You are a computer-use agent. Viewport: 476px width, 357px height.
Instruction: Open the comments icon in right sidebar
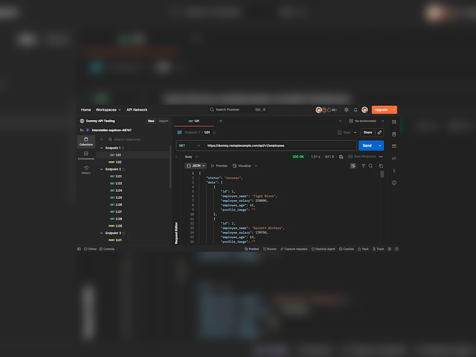[394, 146]
